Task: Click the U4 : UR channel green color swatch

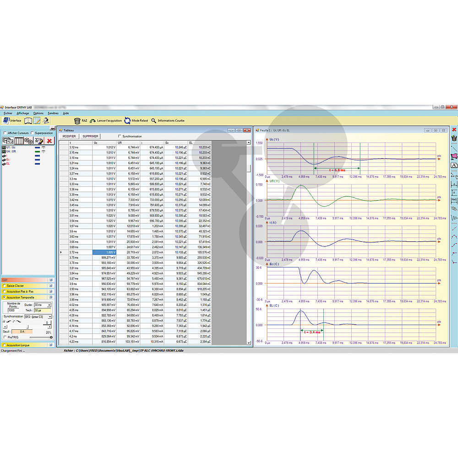Action: pos(37,152)
